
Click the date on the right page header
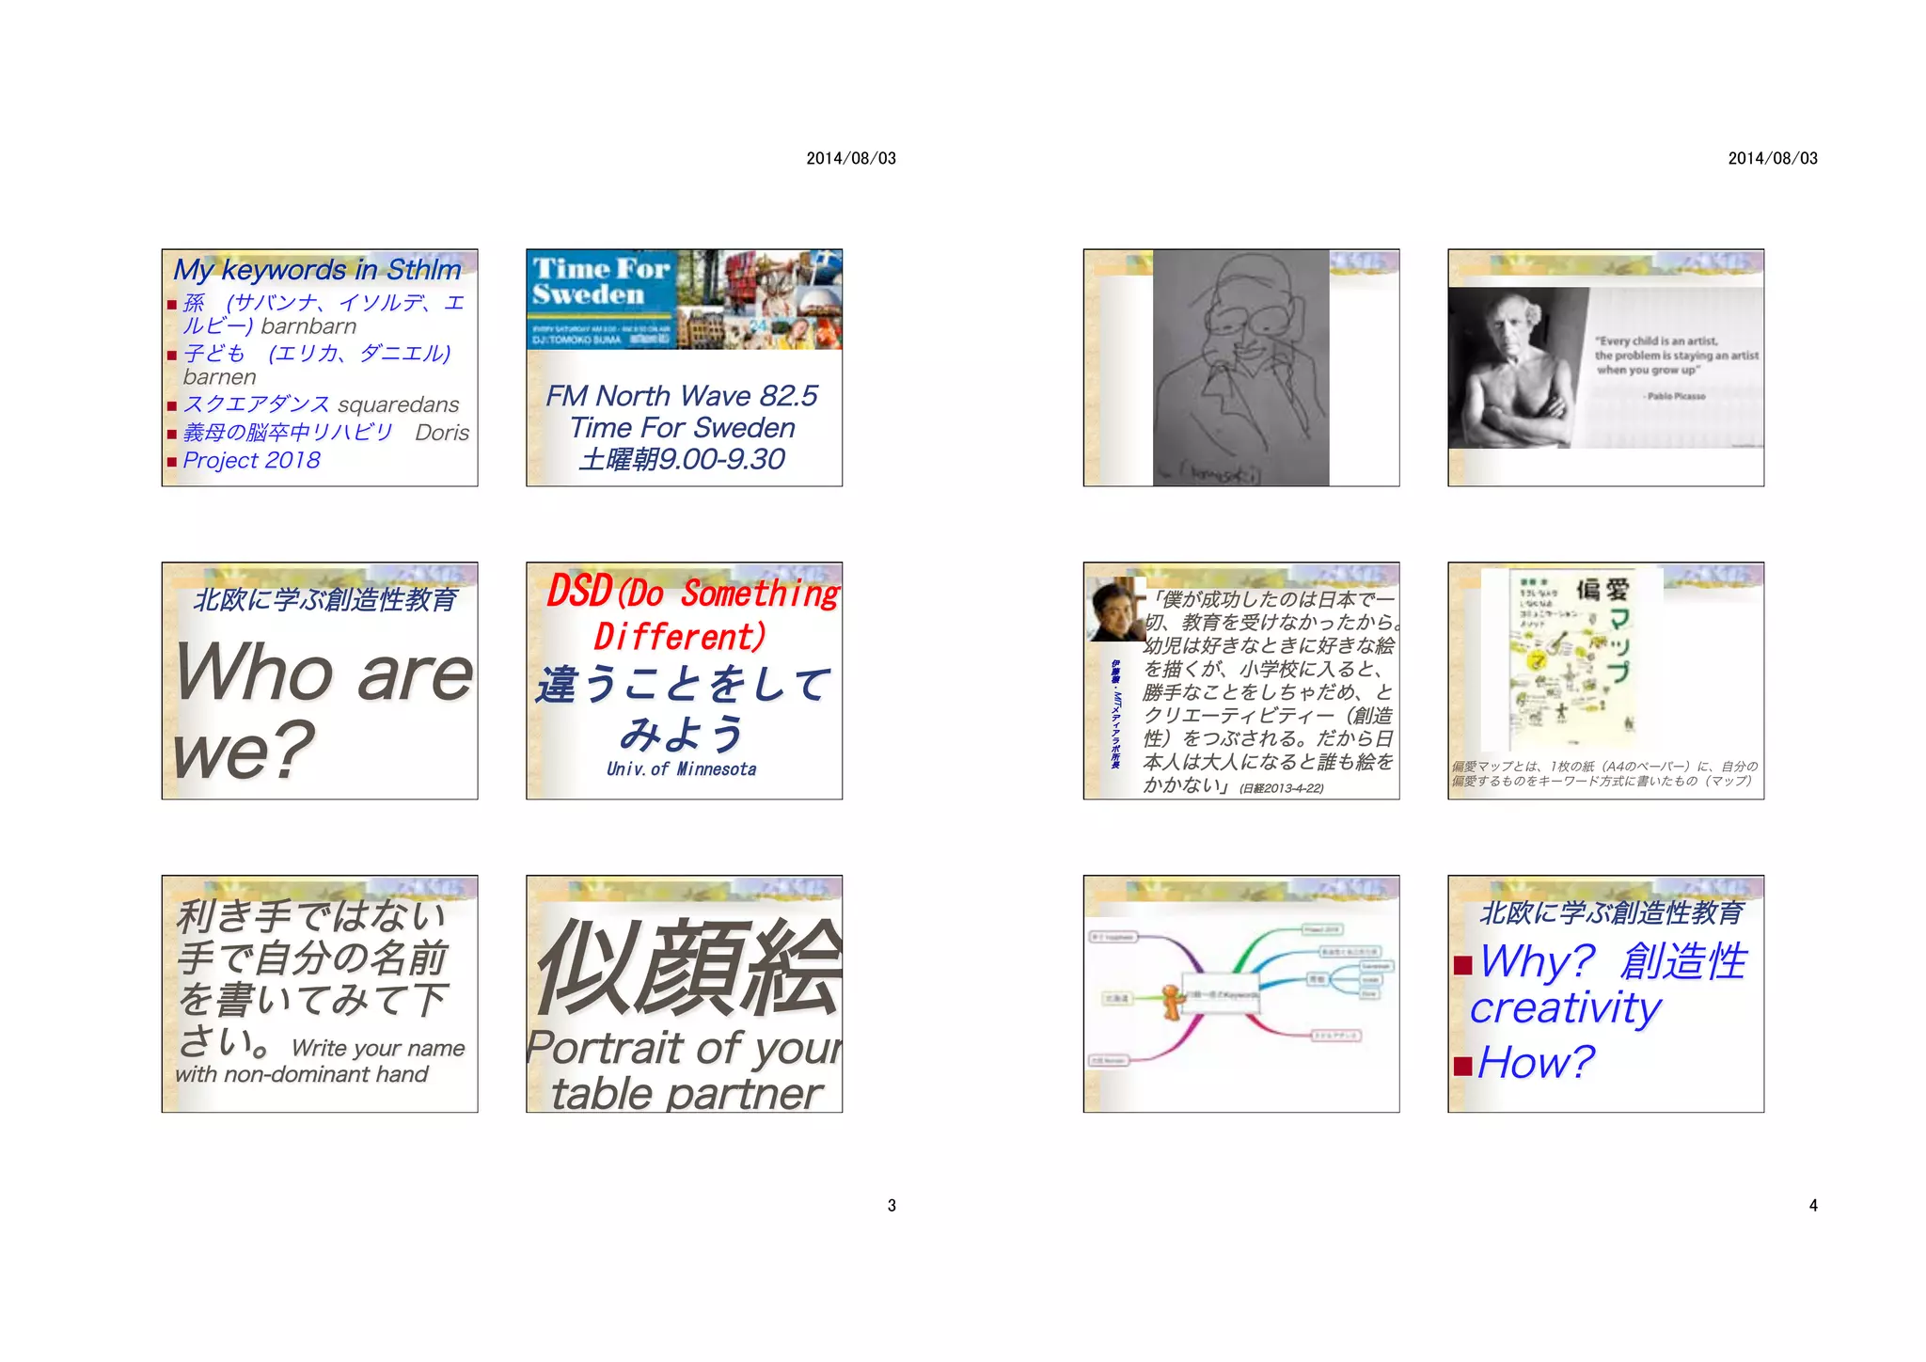pos(1772,158)
